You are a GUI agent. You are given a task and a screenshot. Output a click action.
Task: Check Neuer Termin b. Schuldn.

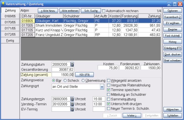(x=109, y=109)
